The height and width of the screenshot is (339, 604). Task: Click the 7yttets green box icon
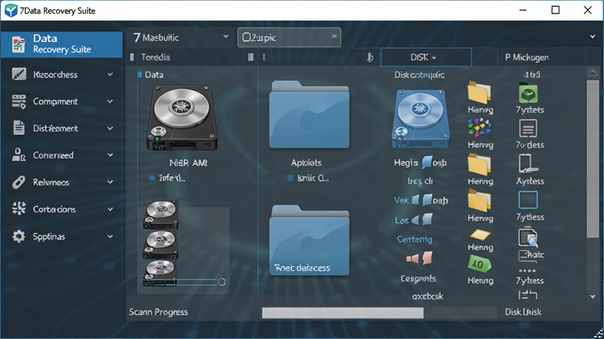click(528, 93)
